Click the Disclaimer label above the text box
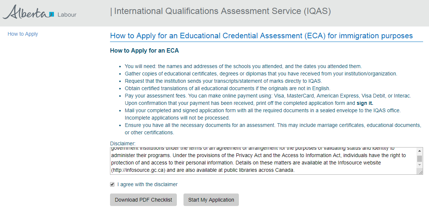The height and width of the screenshot is (213, 429). [x=119, y=143]
